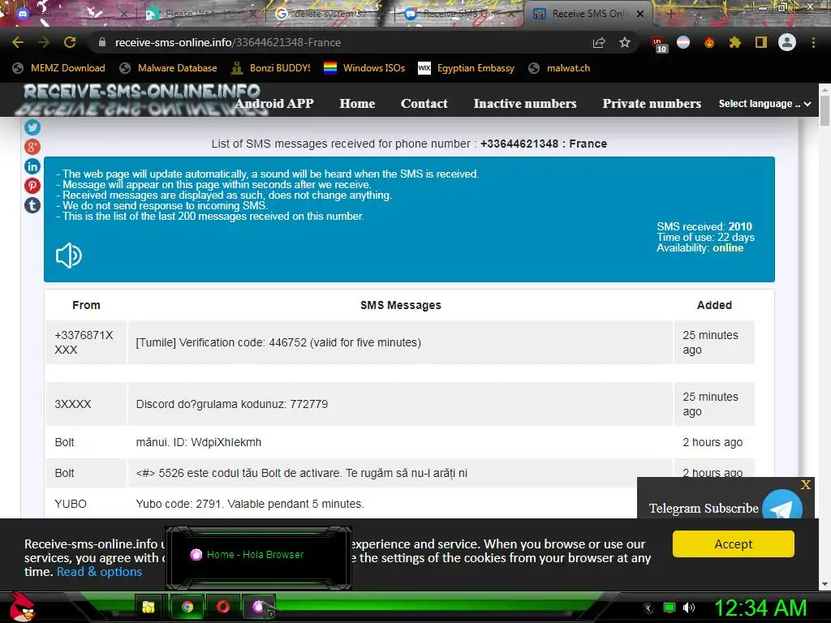Viewport: 831px width, 623px height.
Task: Bookmark this page with the star icon
Action: 625,42
